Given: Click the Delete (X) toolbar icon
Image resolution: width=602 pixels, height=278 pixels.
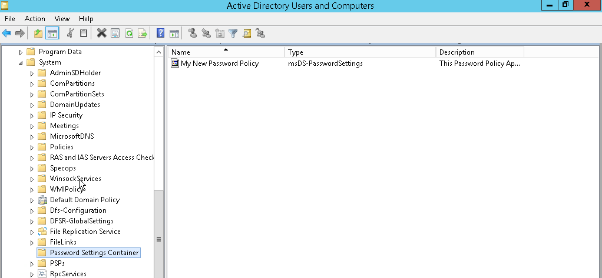Looking at the screenshot, I should click(101, 34).
